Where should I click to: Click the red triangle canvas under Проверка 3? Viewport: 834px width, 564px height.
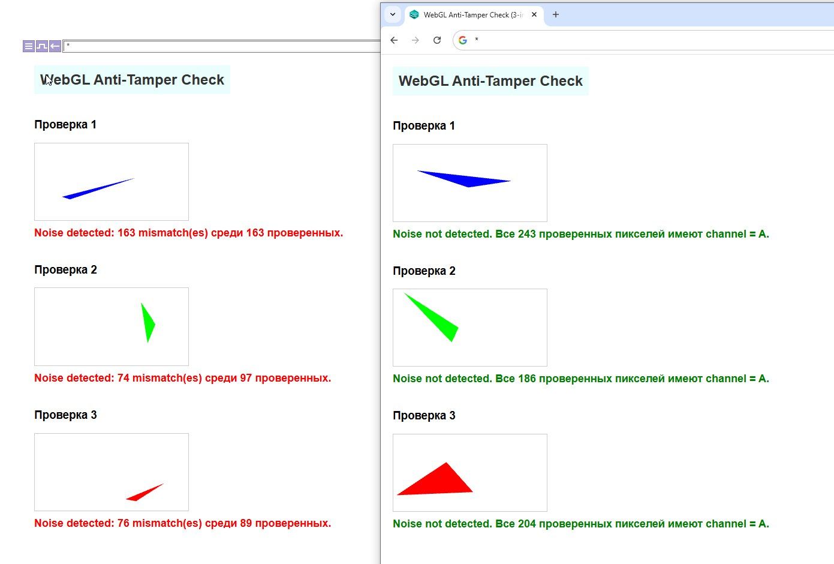pyautogui.click(x=111, y=472)
